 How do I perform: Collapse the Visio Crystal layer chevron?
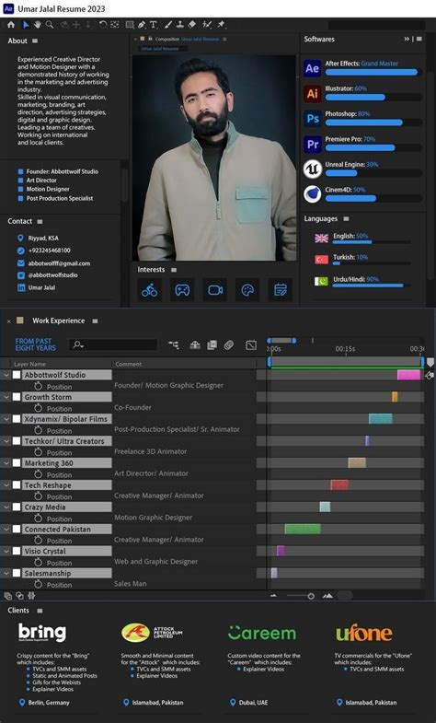[x=6, y=551]
